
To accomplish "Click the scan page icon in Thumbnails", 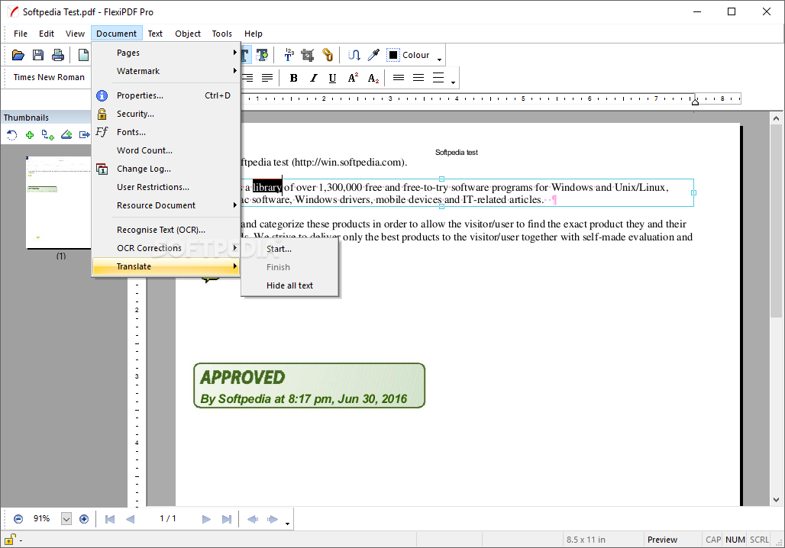I will click(66, 134).
